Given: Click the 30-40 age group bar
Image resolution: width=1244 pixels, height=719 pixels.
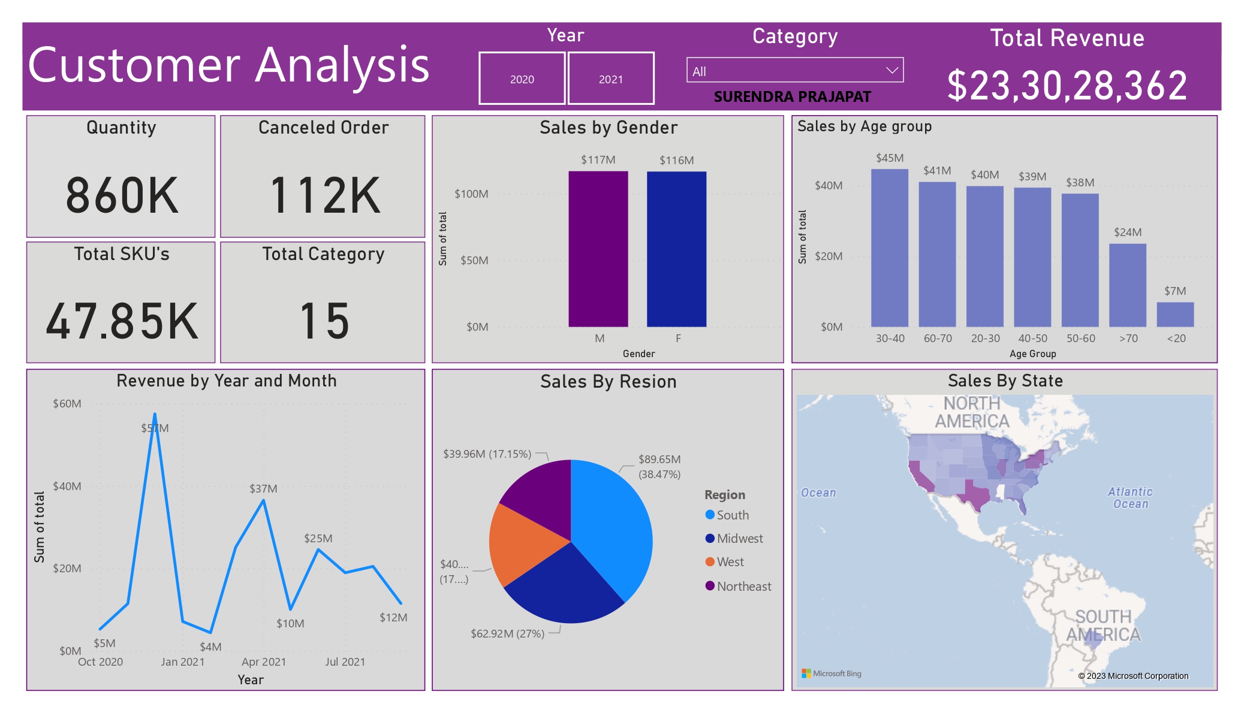Looking at the screenshot, I should coord(889,249).
